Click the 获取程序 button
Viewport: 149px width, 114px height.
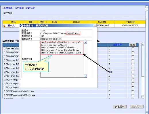click(120, 107)
